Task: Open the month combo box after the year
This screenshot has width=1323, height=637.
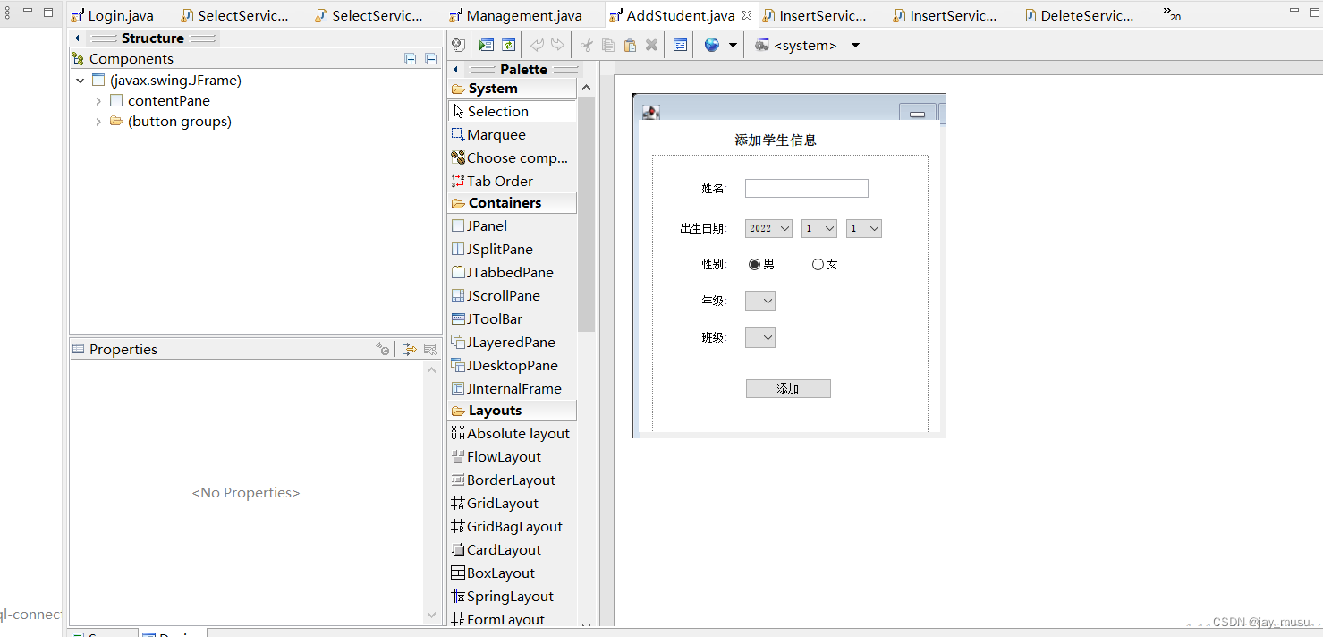Action: coord(819,228)
